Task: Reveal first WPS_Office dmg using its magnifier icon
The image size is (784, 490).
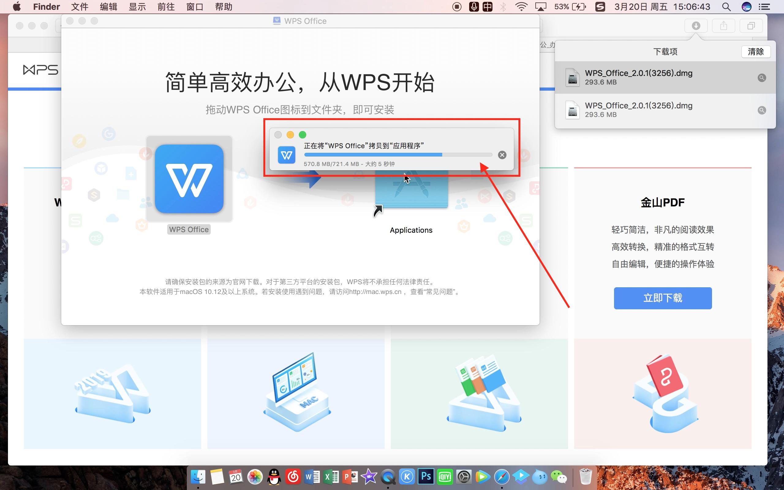Action: click(762, 77)
